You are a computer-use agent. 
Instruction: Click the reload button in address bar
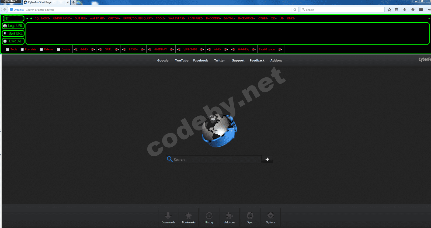coord(295,10)
